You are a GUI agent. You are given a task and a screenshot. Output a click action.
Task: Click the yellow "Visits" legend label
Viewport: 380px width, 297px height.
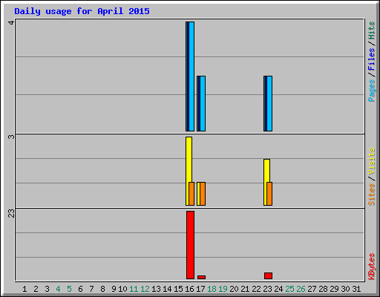click(371, 162)
